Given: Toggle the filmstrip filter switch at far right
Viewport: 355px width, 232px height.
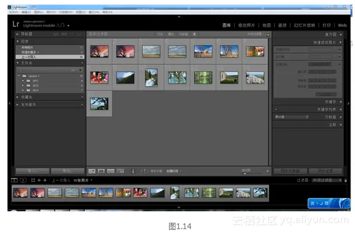Looking at the screenshot, I should (345, 180).
